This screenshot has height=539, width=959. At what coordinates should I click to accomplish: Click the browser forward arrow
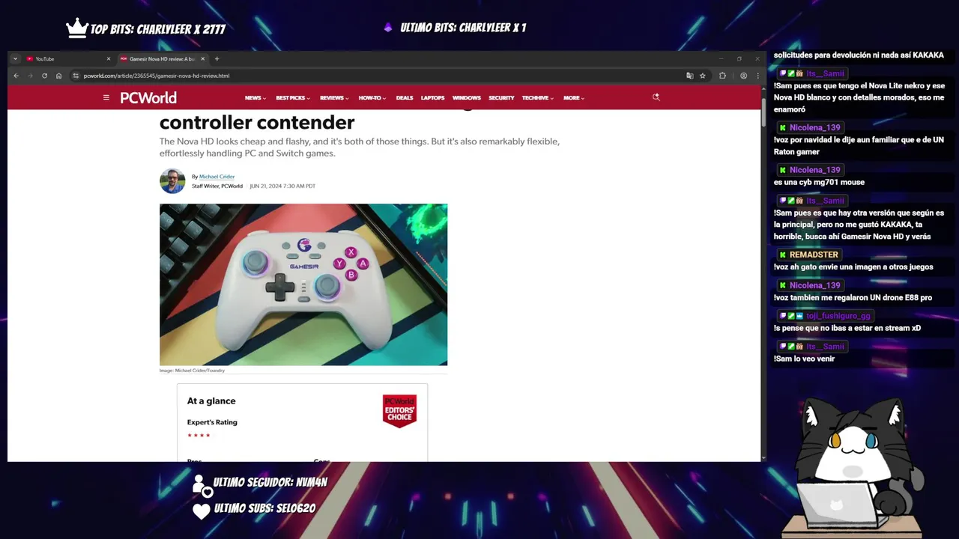[30, 76]
